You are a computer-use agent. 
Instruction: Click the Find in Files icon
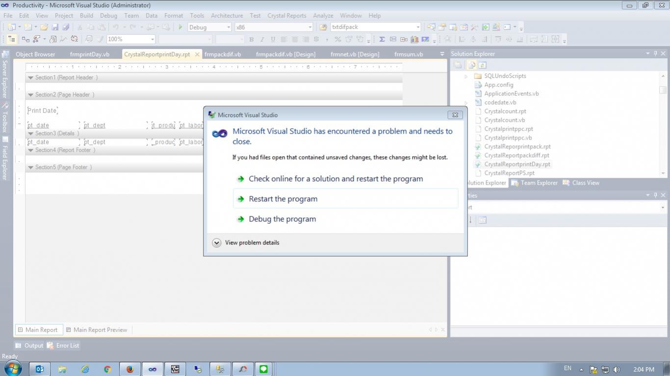[x=323, y=27]
